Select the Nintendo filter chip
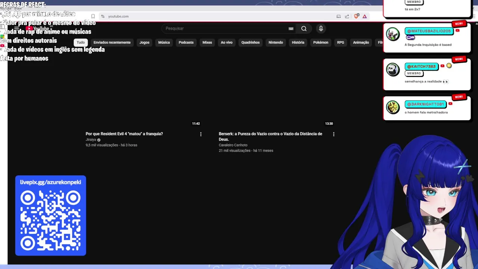The height and width of the screenshot is (269, 478). (276, 43)
